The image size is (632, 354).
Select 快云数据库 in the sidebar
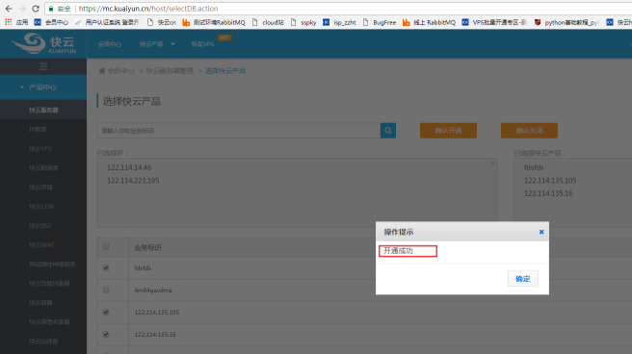pyautogui.click(x=43, y=167)
